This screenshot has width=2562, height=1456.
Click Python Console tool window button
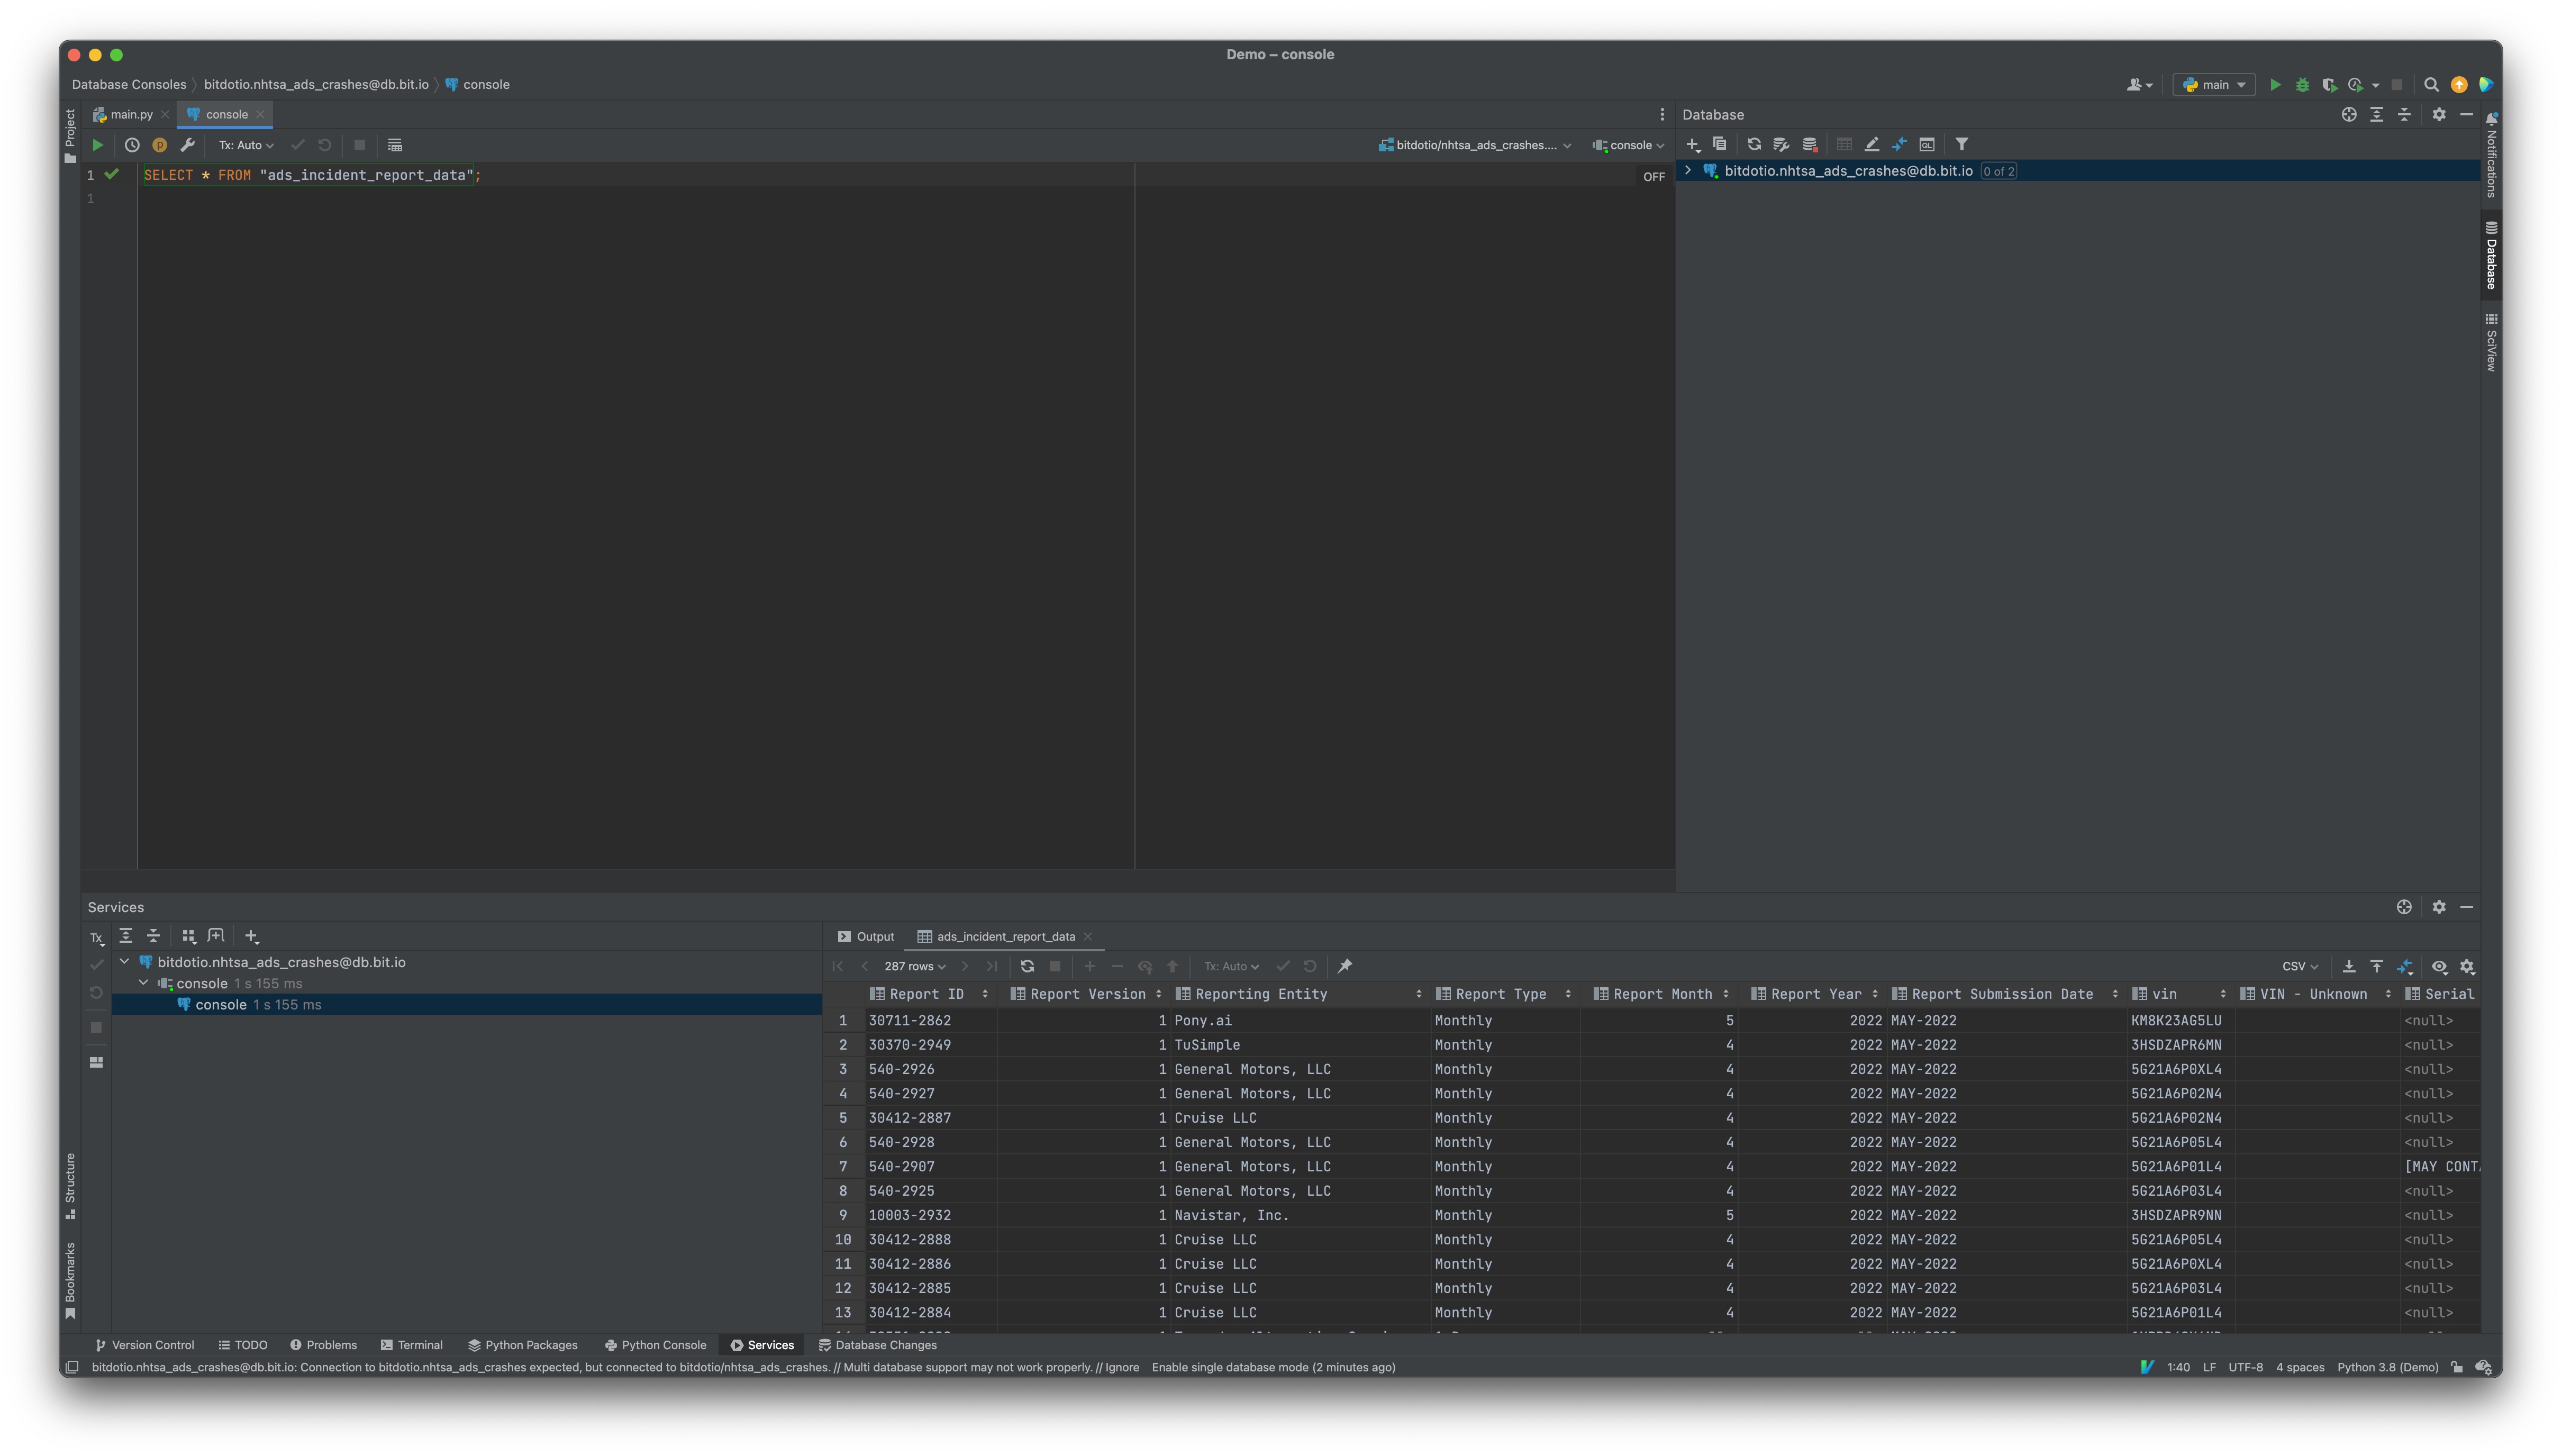655,1345
